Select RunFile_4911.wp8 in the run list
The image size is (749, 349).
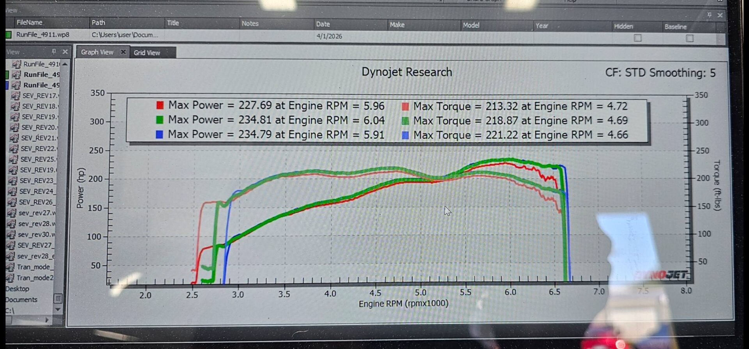43,34
